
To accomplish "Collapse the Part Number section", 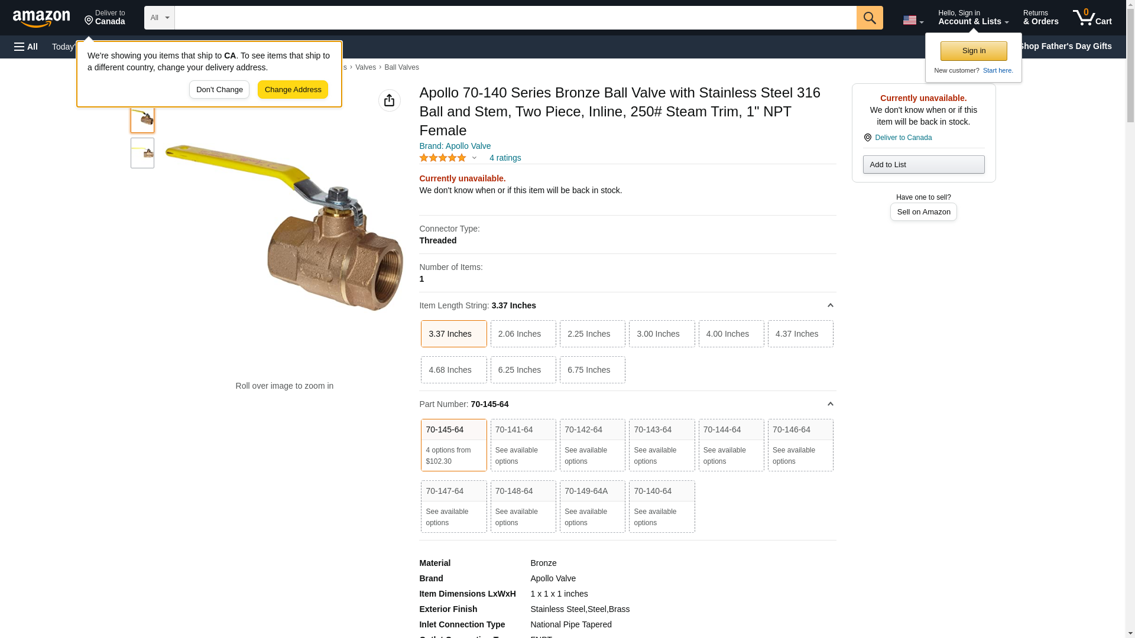I will 830,404.
